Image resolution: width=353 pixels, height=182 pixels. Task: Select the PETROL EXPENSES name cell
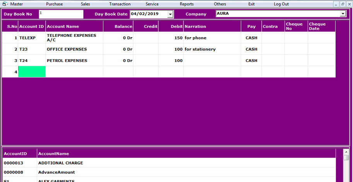coord(75,60)
